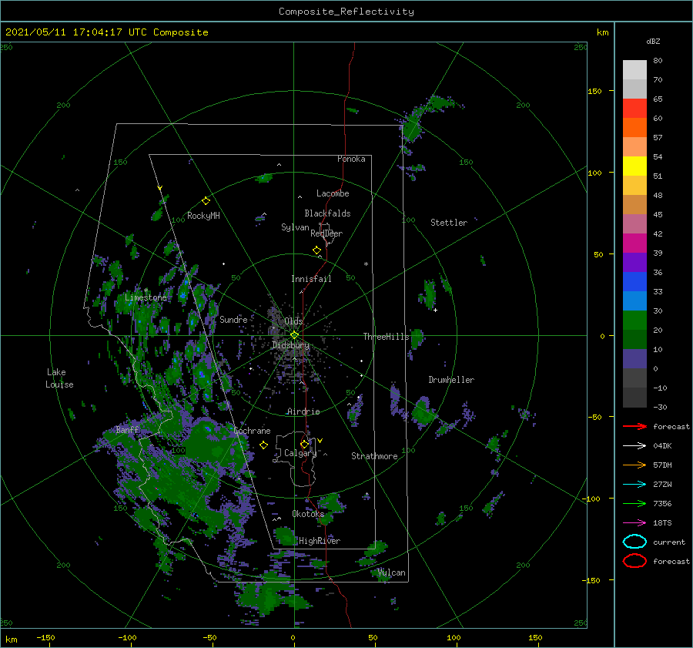Click the cyan current ellipse icon

(634, 542)
